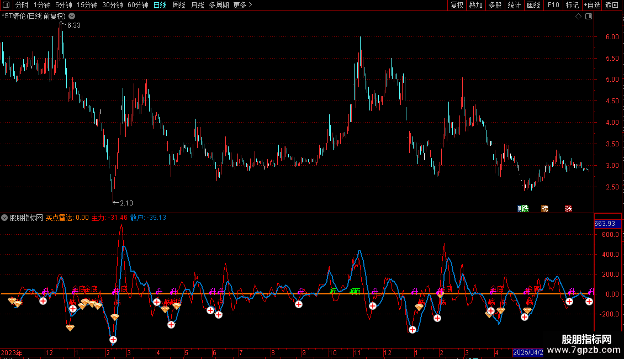Image resolution: width=624 pixels, height=359 pixels.
Task: Toggle the 画线 drawing tools
Action: (x=533, y=5)
